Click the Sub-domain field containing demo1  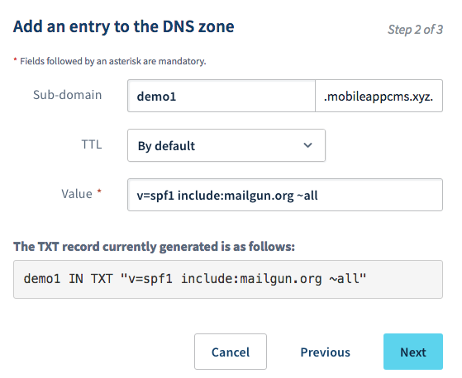(221, 96)
